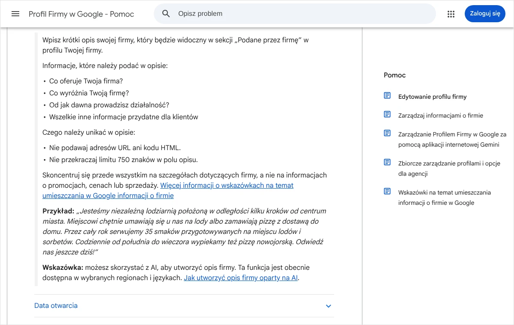Click Nie podawaj adresów URL ani kodu HTML

click(x=115, y=148)
